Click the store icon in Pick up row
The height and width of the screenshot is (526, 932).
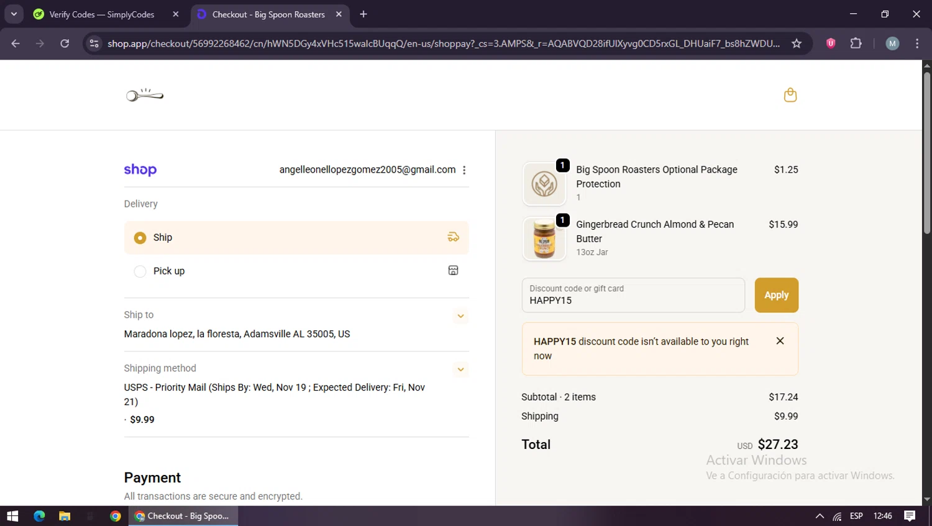pyautogui.click(x=454, y=270)
